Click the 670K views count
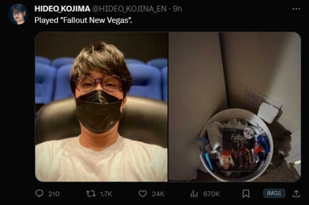309x205 pixels. (212, 194)
